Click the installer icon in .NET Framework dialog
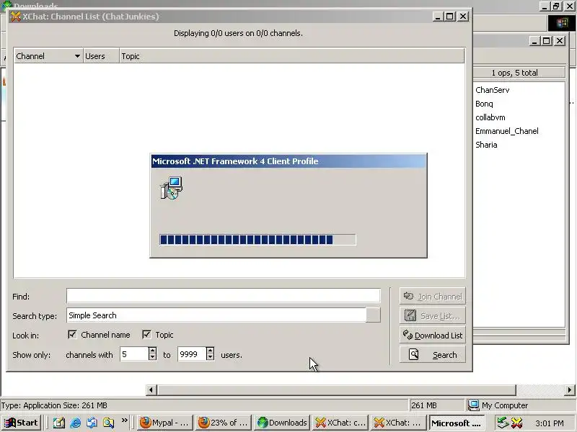 click(172, 188)
